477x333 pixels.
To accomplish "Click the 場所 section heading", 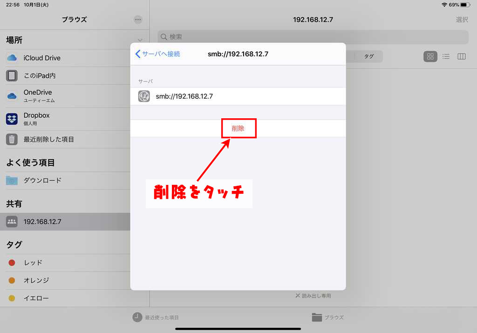I will [x=14, y=40].
